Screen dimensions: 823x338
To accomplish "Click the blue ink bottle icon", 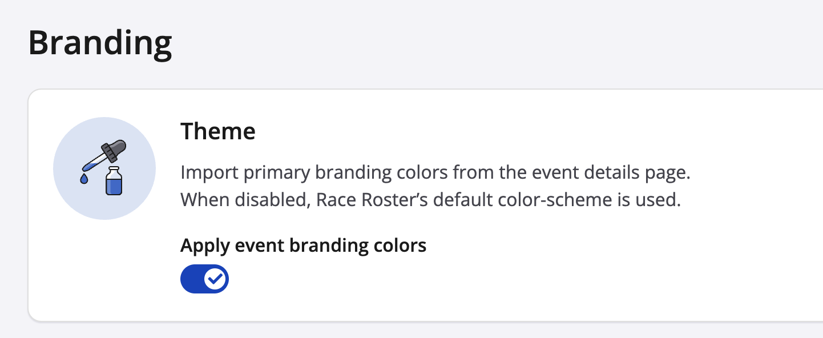I will 114,182.
